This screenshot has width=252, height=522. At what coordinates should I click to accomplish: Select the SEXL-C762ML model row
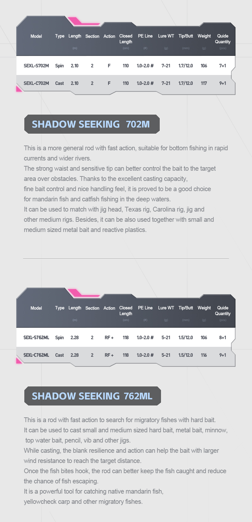click(126, 355)
